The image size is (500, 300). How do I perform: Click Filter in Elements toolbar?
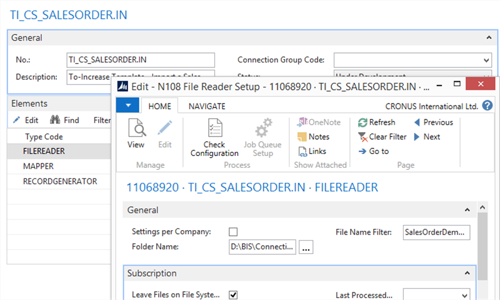(x=102, y=120)
